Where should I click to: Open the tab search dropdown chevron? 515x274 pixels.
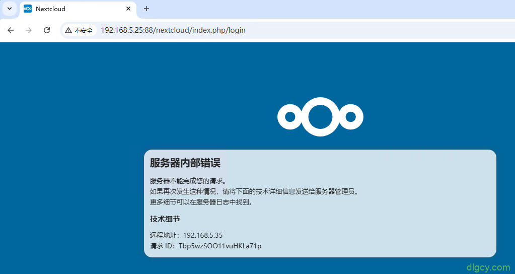click(10, 9)
